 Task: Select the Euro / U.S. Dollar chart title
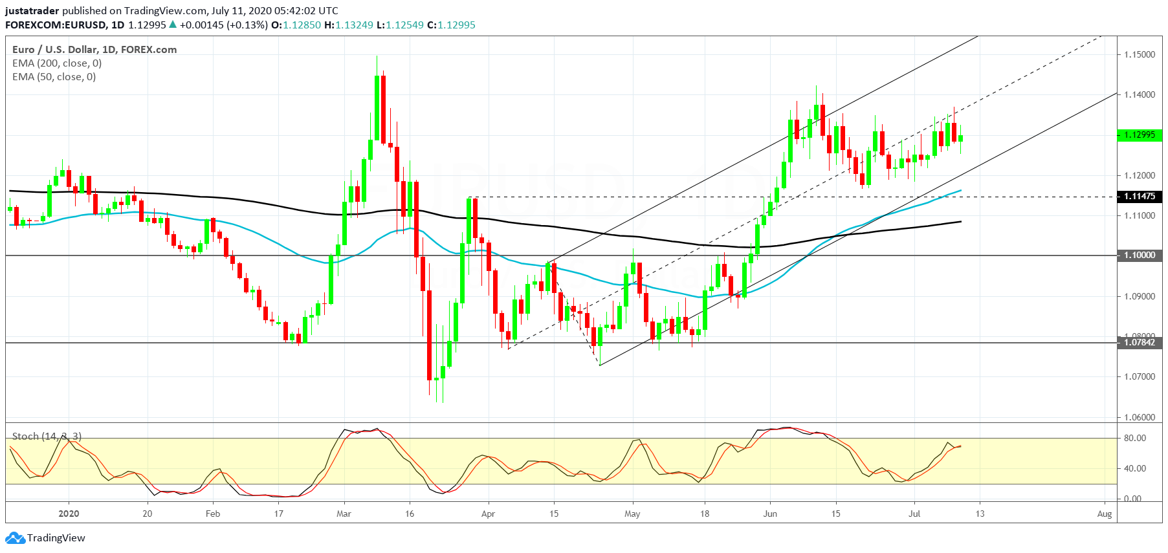[94, 49]
